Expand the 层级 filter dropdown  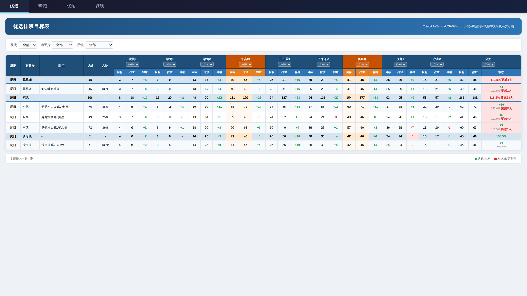coord(99,45)
